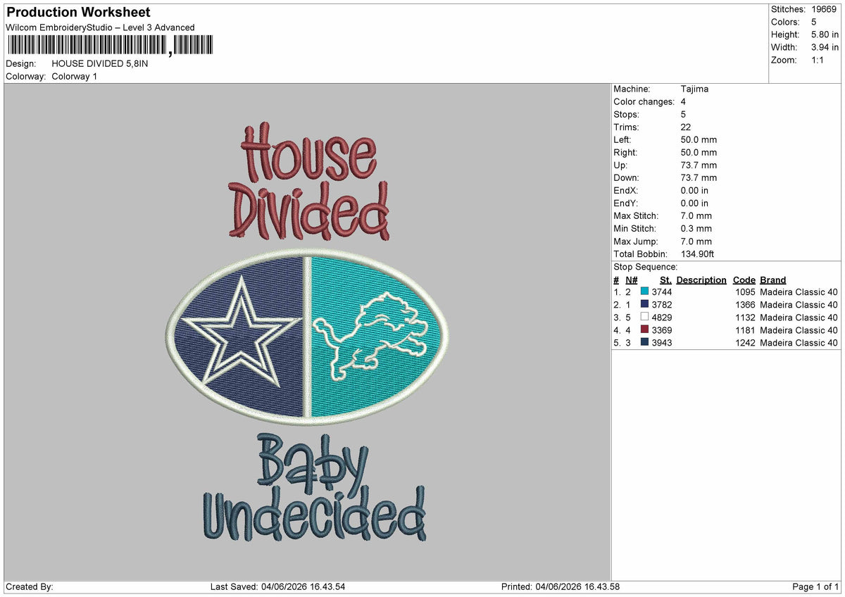Click the white swatch beside stitch count 4829
Image resolution: width=845 pixels, height=597 pixels.
point(644,318)
